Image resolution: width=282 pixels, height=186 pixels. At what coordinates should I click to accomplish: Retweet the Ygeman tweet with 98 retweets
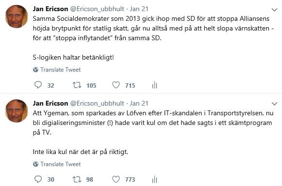pyautogui.click(x=77, y=179)
